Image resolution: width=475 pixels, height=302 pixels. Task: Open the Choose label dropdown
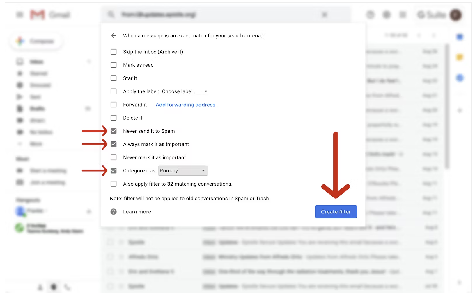coord(185,91)
